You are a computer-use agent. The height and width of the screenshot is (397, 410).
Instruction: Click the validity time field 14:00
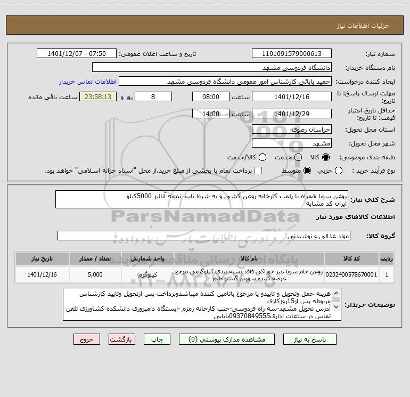coord(211,114)
